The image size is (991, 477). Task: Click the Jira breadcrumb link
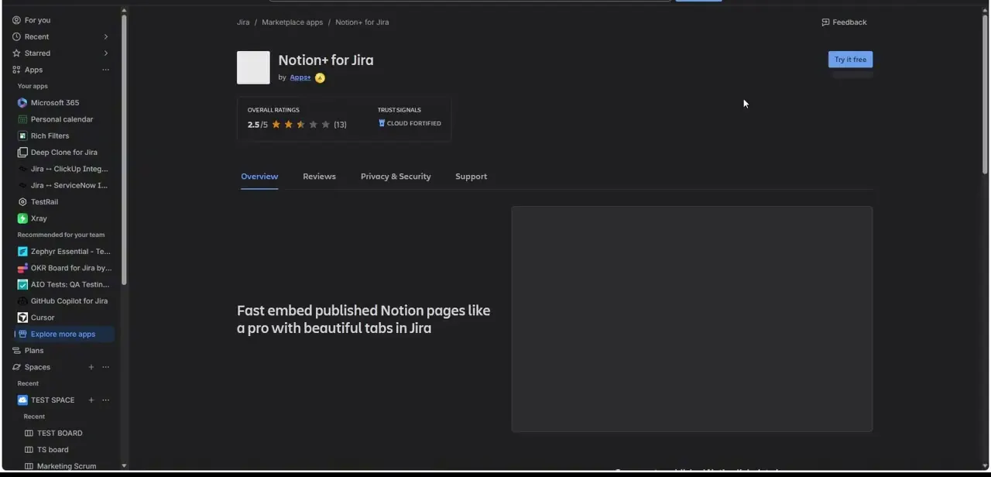coord(243,22)
